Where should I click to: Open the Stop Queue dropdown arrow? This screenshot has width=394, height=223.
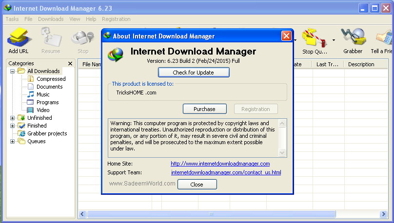tap(334, 40)
